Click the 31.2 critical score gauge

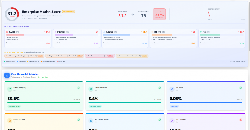click(x=12, y=14)
